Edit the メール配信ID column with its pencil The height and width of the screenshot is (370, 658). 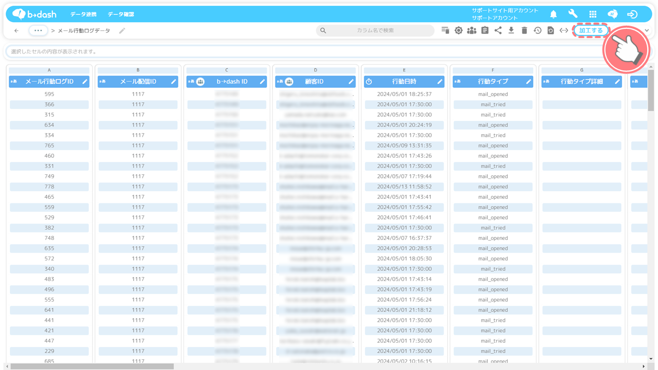174,81
